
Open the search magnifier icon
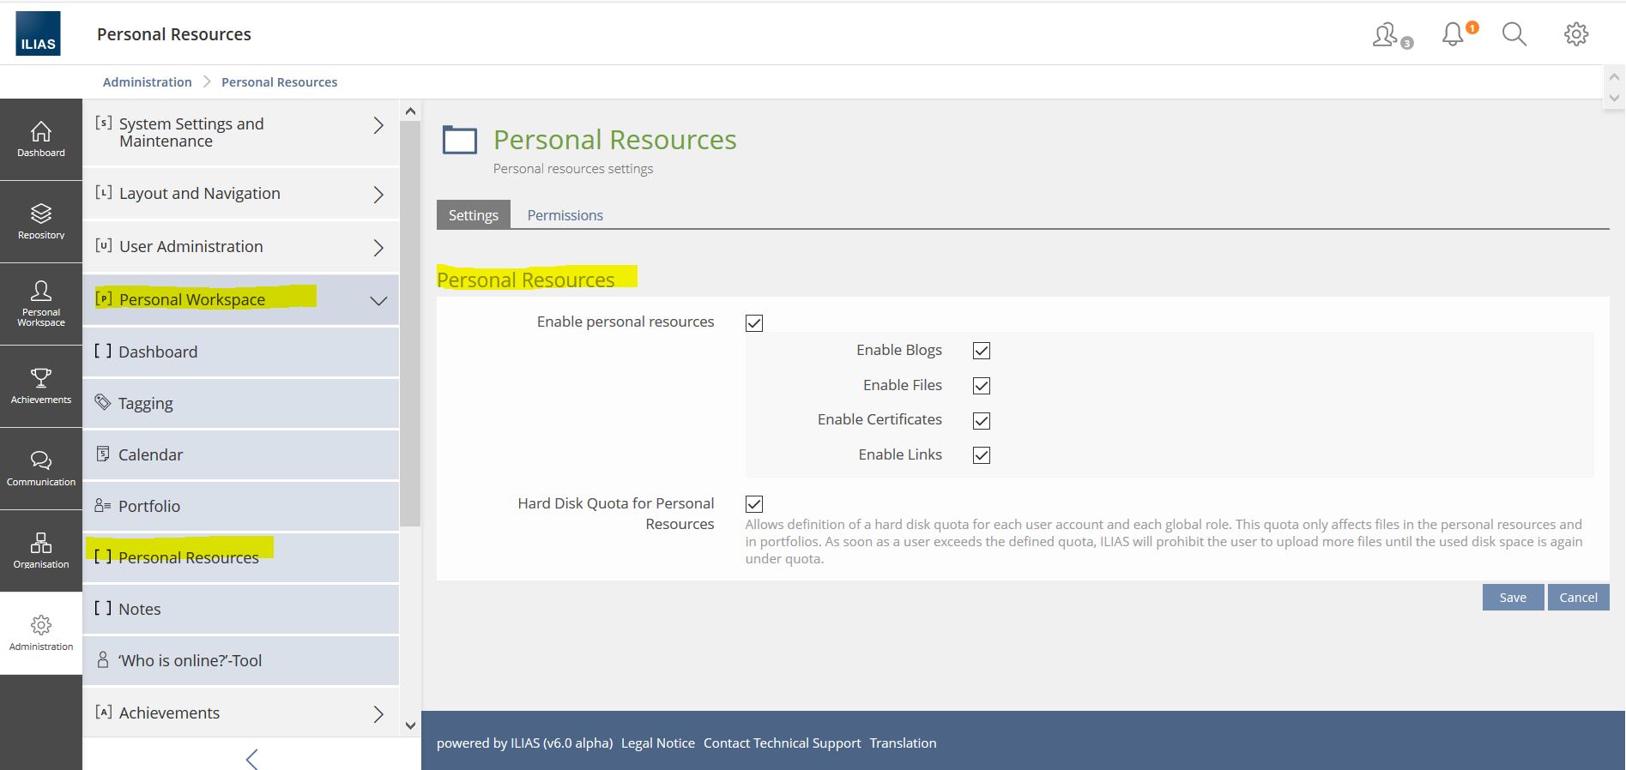(x=1514, y=34)
